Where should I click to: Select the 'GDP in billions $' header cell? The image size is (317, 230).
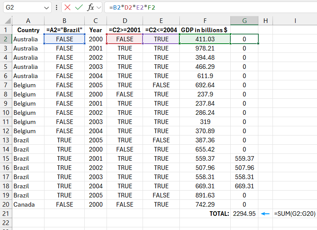(x=205, y=30)
